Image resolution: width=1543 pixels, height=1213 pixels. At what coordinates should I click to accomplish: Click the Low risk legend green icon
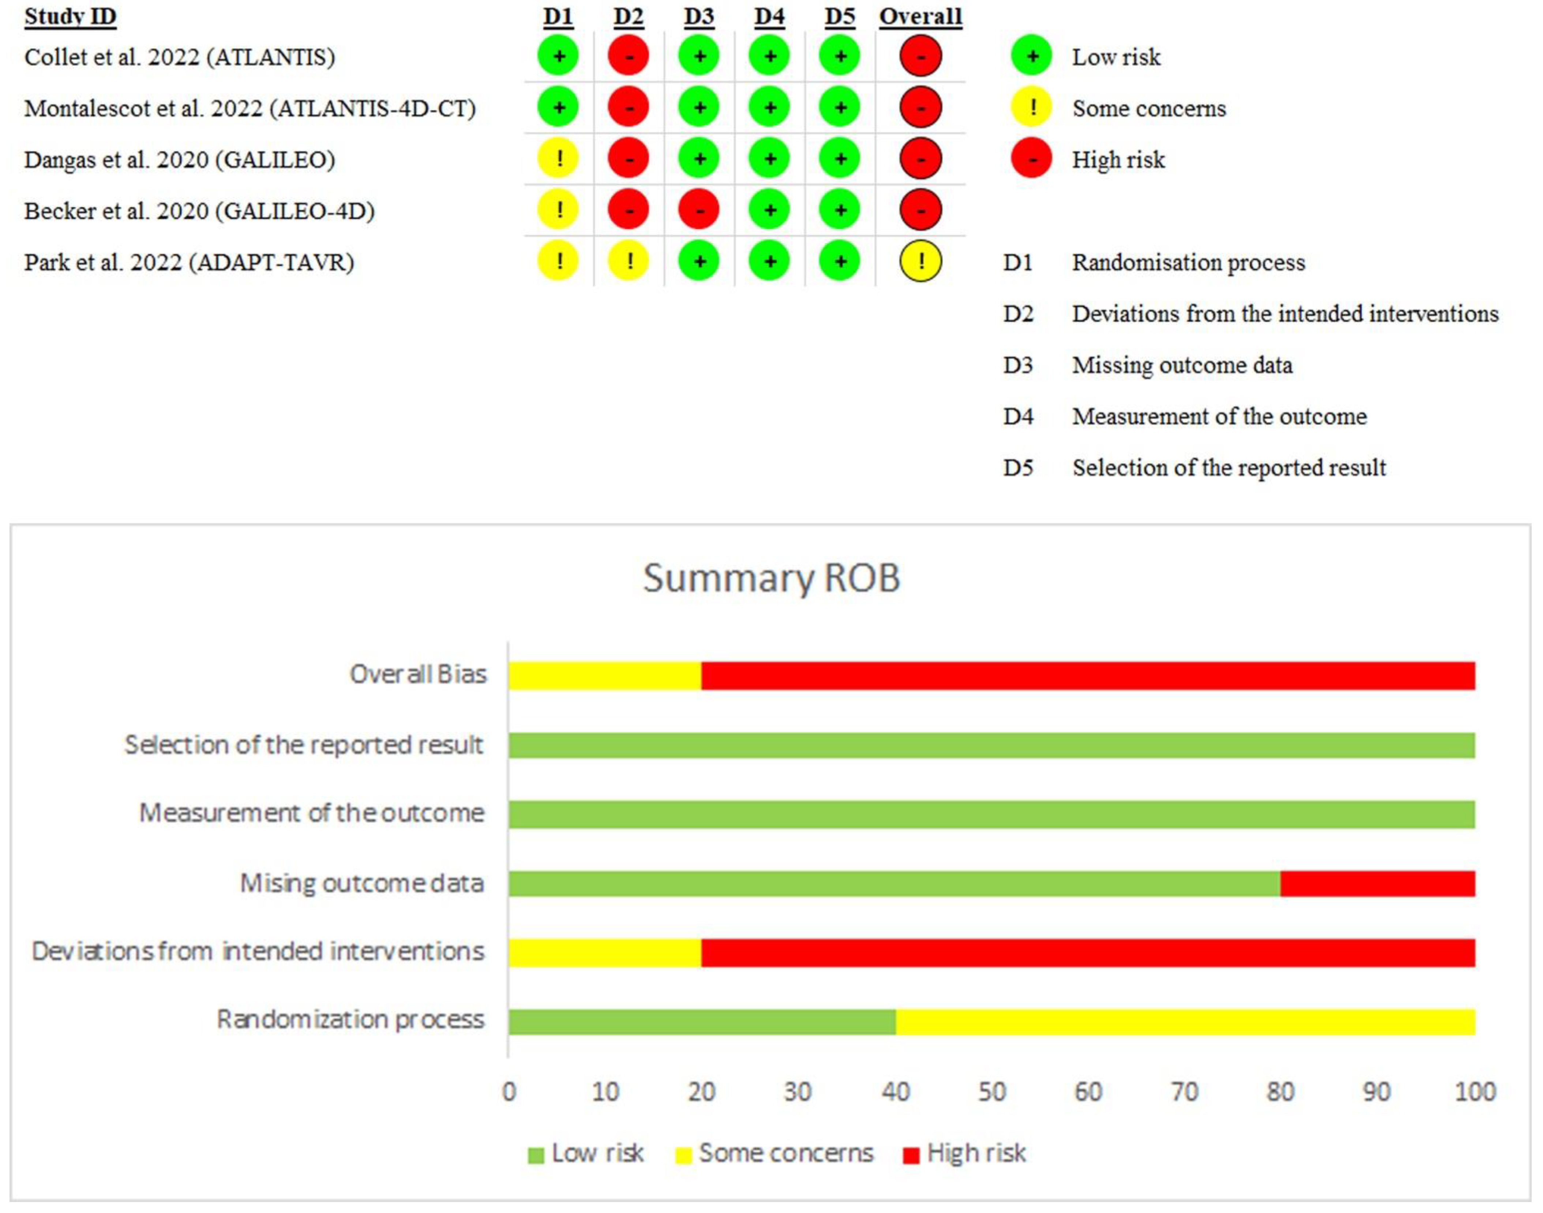(x=1032, y=56)
